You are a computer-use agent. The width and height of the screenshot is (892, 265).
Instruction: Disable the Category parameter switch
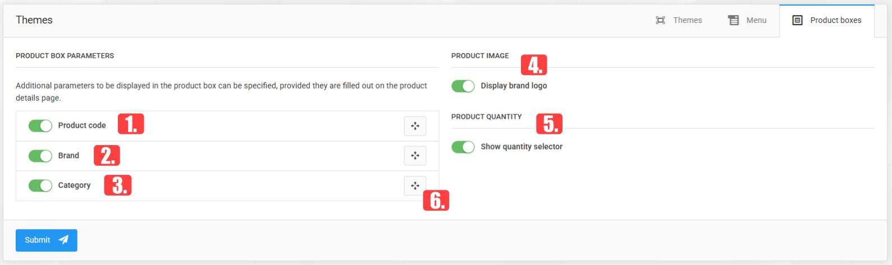pyautogui.click(x=40, y=185)
